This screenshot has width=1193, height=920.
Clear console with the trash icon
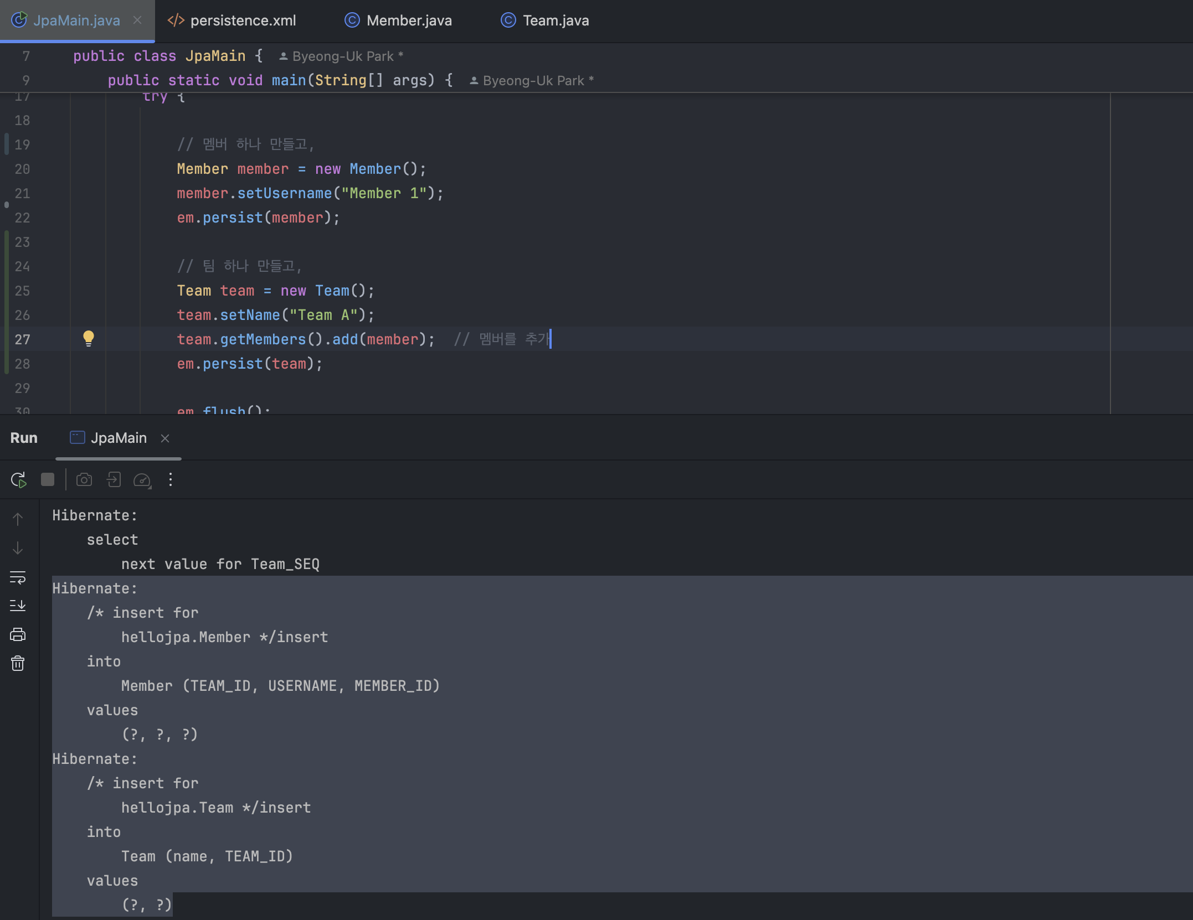tap(18, 663)
